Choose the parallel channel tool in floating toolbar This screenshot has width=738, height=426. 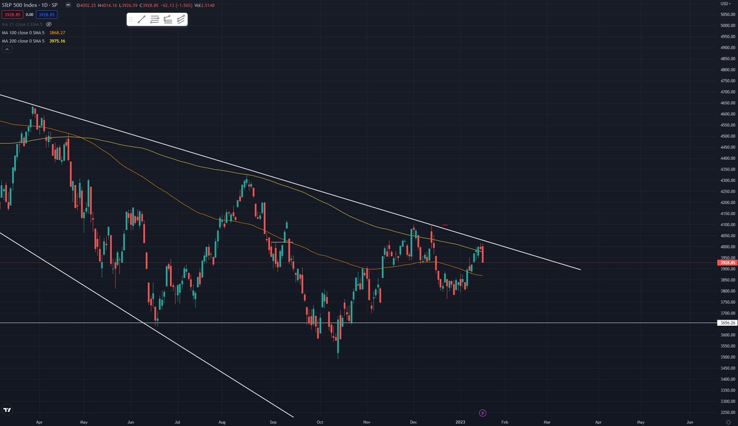pos(181,20)
